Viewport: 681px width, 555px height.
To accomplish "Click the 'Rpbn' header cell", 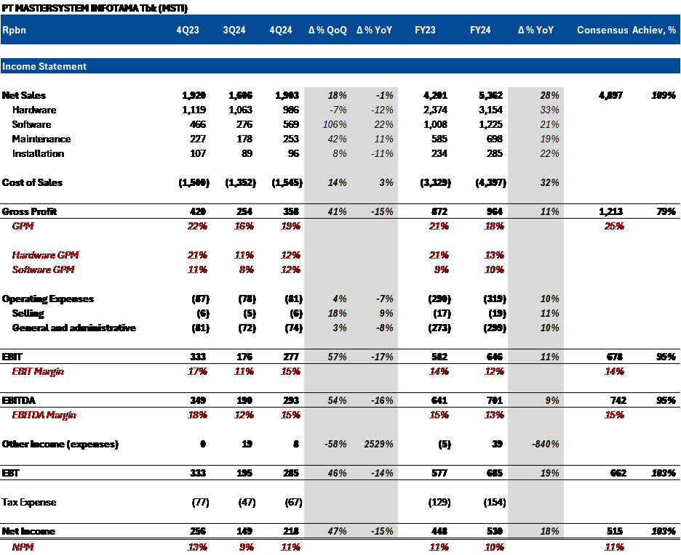I will point(15,30).
